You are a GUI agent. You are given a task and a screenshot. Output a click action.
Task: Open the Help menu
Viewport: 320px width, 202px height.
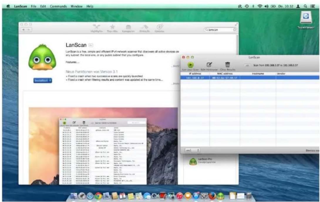click(x=90, y=6)
